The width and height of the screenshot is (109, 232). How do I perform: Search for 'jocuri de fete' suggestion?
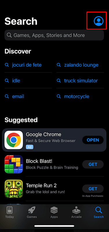point(27,65)
